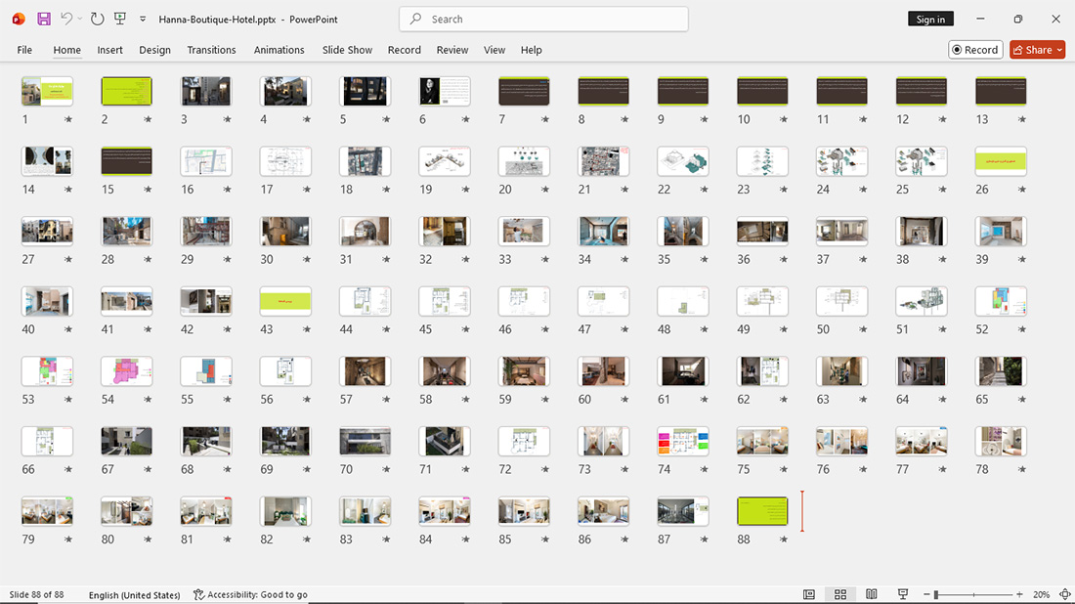This screenshot has width=1075, height=604.
Task: Click zoom in plus button
Action: pyautogui.click(x=1019, y=594)
